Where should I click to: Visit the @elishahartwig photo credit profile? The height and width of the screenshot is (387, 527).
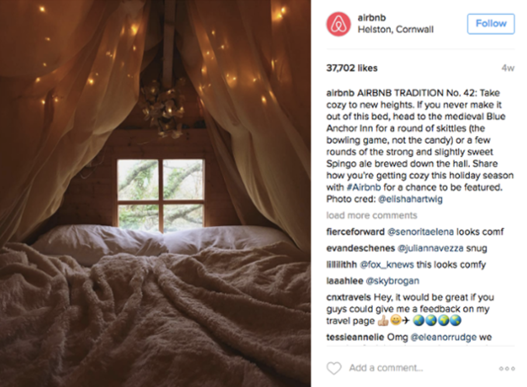[410, 199]
